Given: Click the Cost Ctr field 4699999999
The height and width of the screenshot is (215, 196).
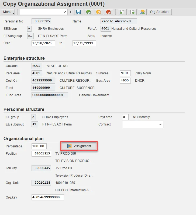Looking at the screenshot, I should (x=43, y=81).
